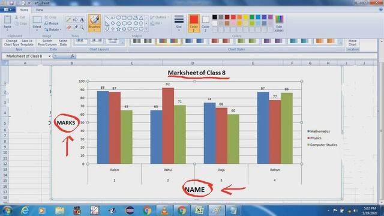Click the Resize button
The height and width of the screenshot is (216, 384).
[x=52, y=23]
